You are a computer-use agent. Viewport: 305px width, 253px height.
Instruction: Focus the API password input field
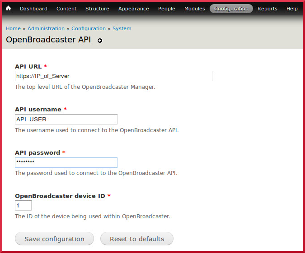pyautogui.click(x=66, y=162)
